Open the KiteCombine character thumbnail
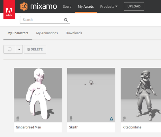The width and height of the screenshot is (161, 137). (x=141, y=95)
